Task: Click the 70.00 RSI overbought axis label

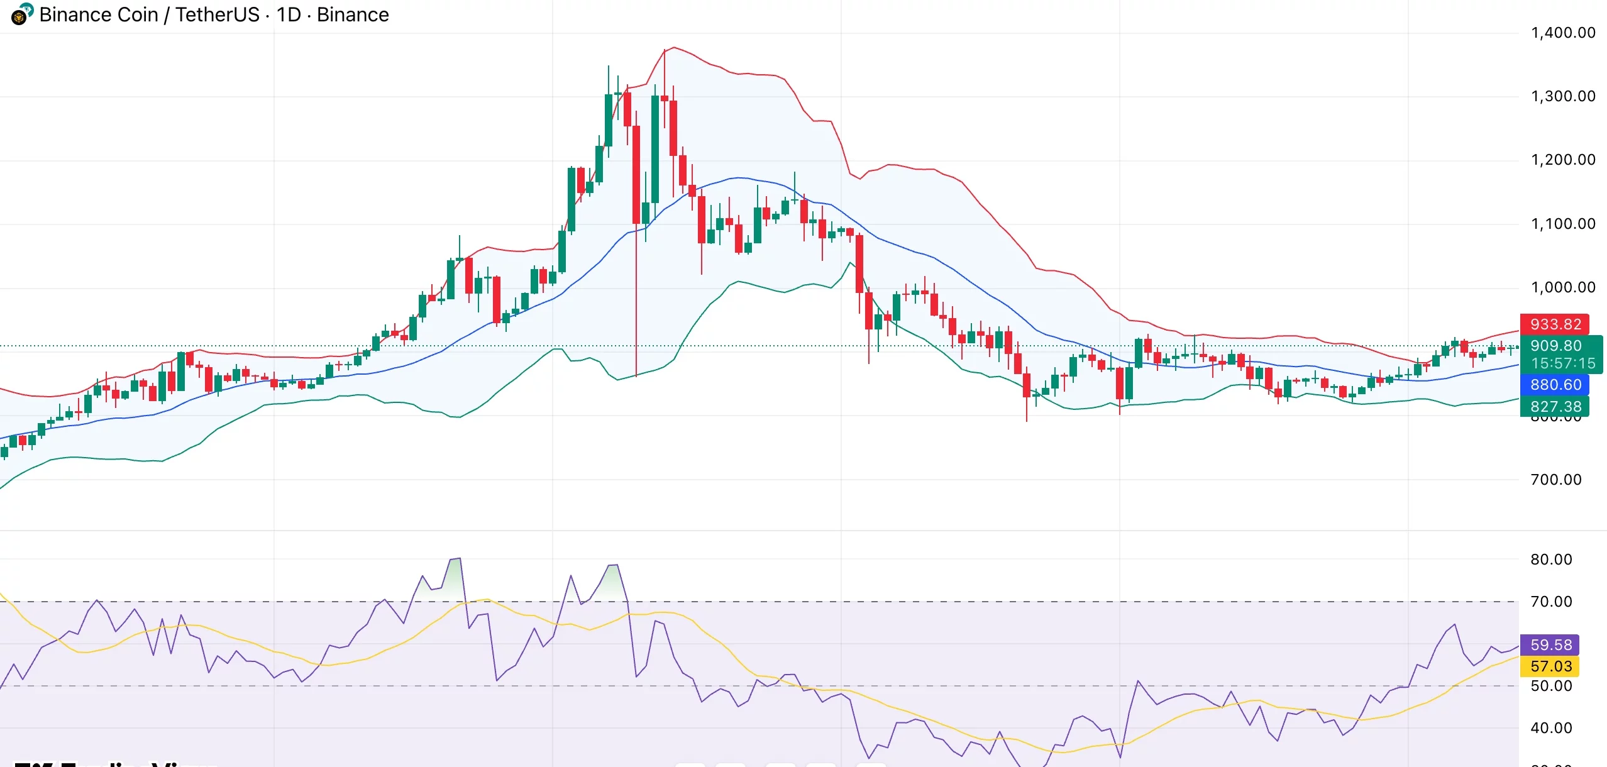Action: coord(1551,602)
